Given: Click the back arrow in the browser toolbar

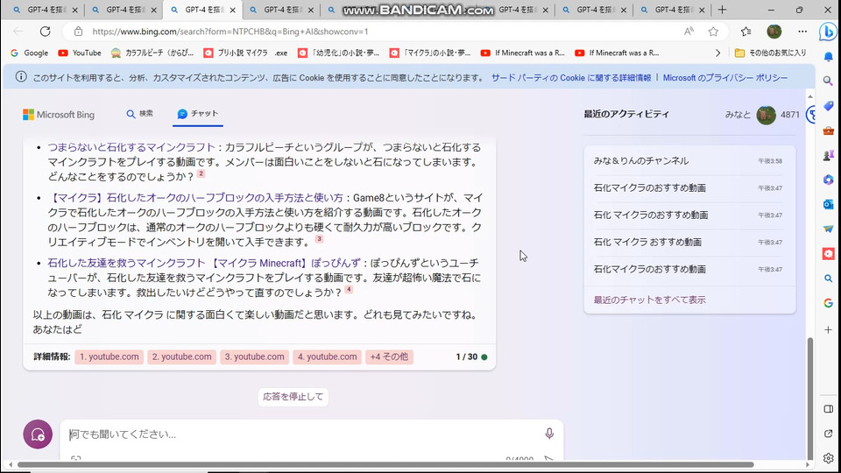Looking at the screenshot, I should click(18, 32).
